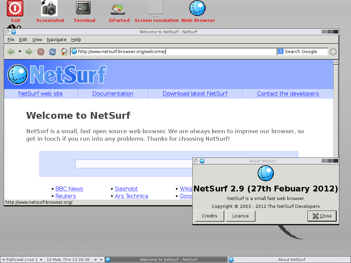The height and width of the screenshot is (263, 351).
Task: Switch to next desktop via right arrow
Action: click(41, 260)
